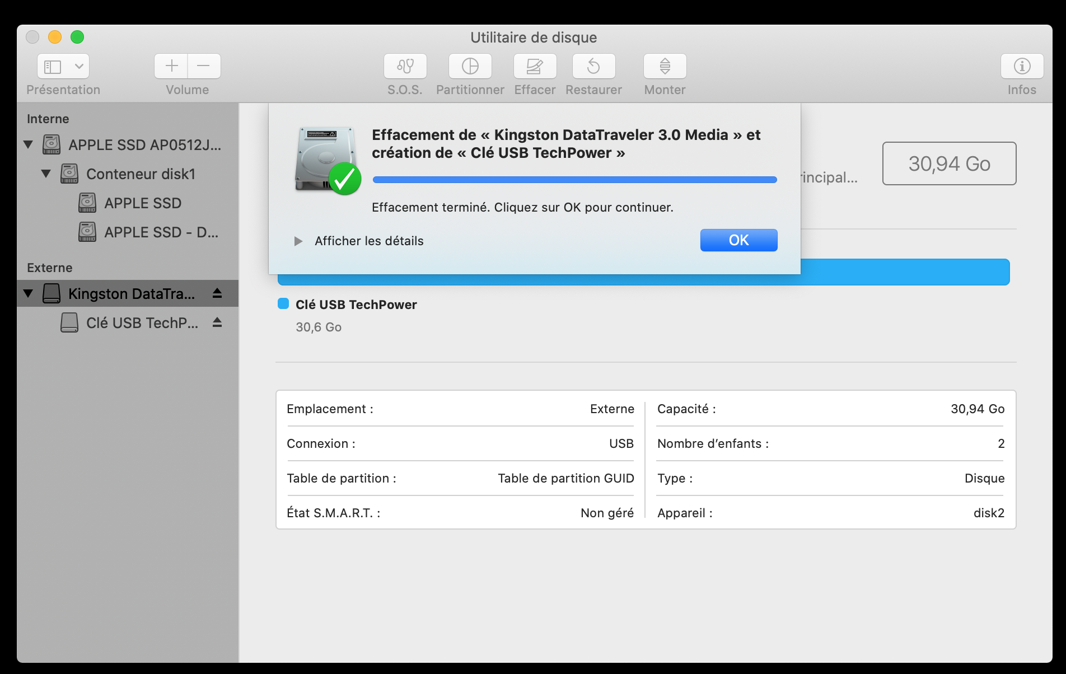Collapse the Kingston DataTraveler tree
Screen dimensions: 1066x674
click(x=28, y=293)
